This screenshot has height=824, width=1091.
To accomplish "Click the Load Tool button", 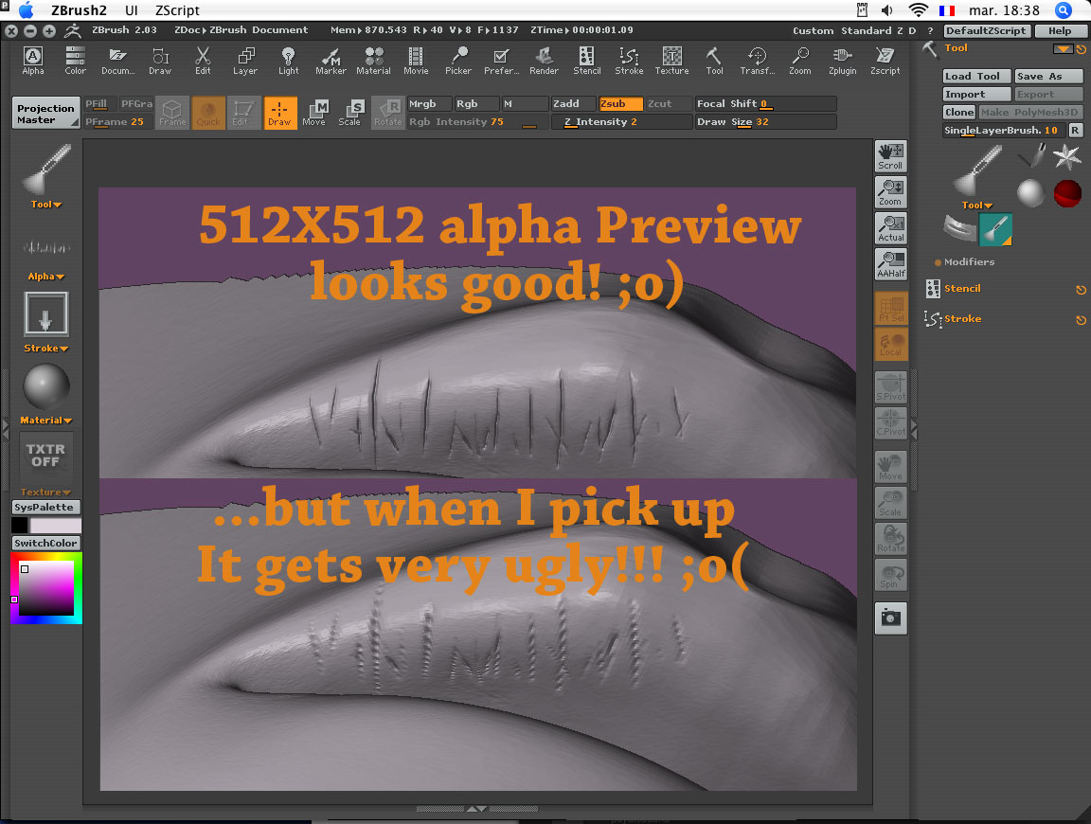I will [976, 77].
